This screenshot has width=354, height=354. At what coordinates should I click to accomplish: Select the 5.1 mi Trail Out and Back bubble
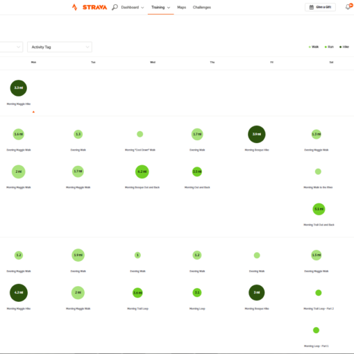pos(319,209)
